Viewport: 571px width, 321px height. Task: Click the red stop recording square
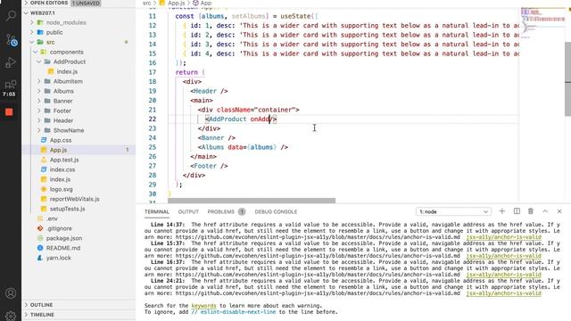9,111
